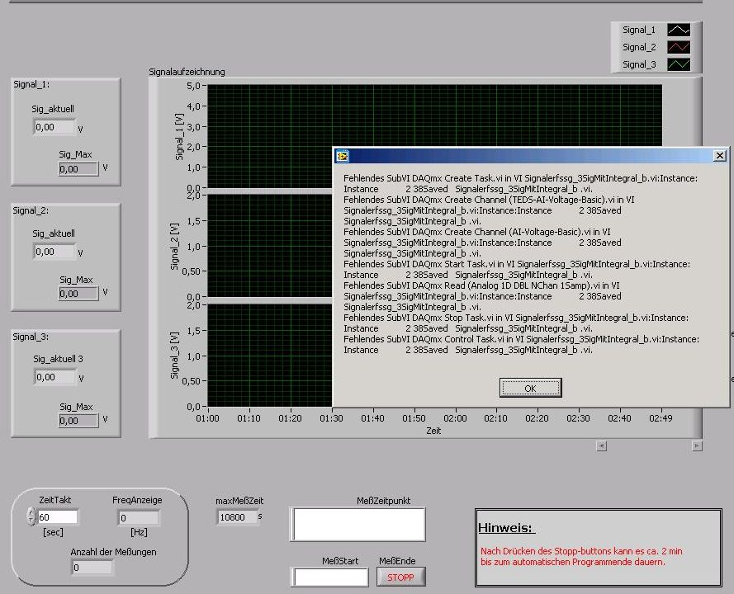Click the Signal_2 Sig_Max indicator
The width and height of the screenshot is (734, 594).
(x=78, y=293)
